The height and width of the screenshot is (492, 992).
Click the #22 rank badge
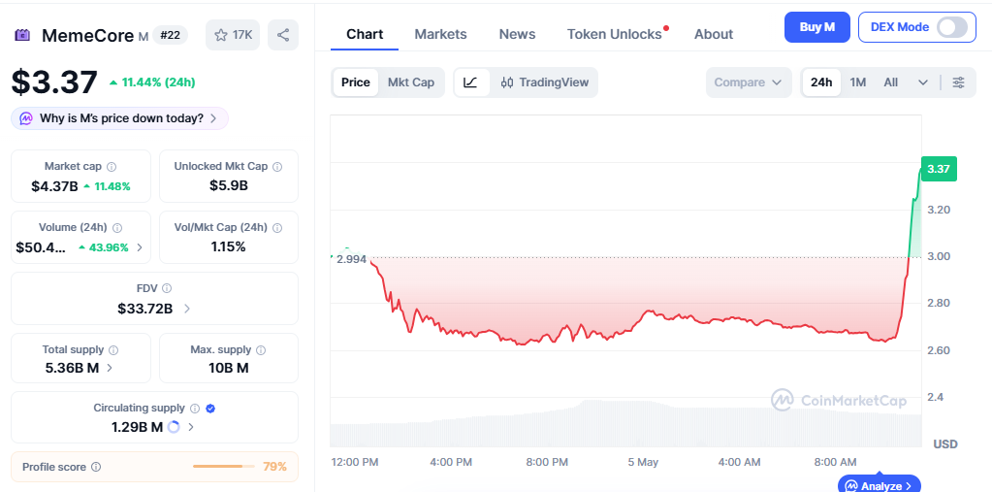(x=170, y=35)
